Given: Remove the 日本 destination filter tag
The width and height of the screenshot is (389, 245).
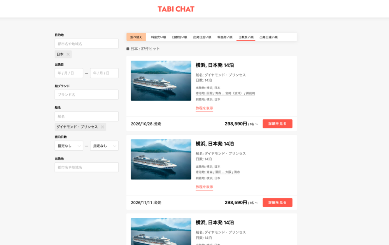Looking at the screenshot, I should 68,54.
